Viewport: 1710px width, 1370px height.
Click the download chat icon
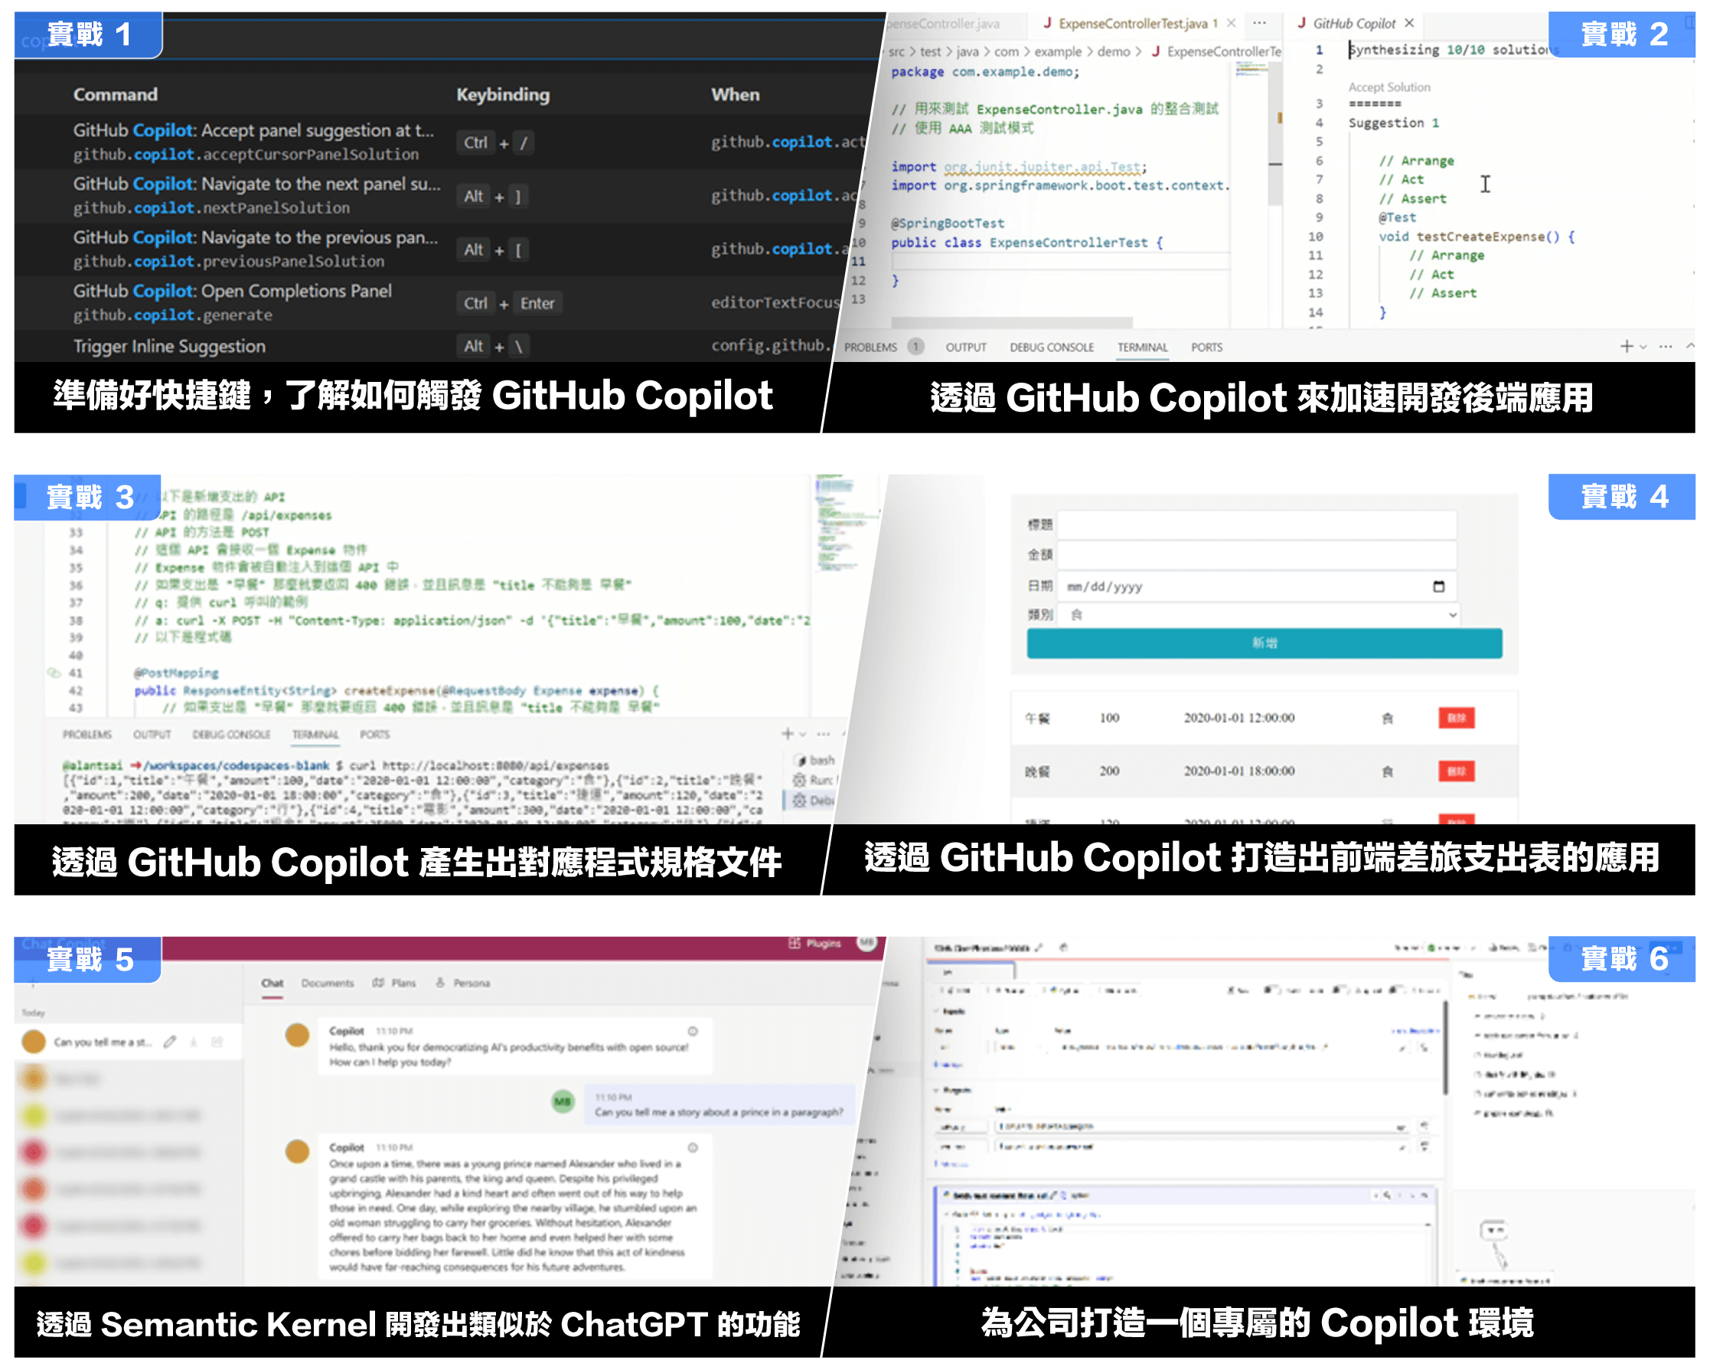(x=194, y=1042)
